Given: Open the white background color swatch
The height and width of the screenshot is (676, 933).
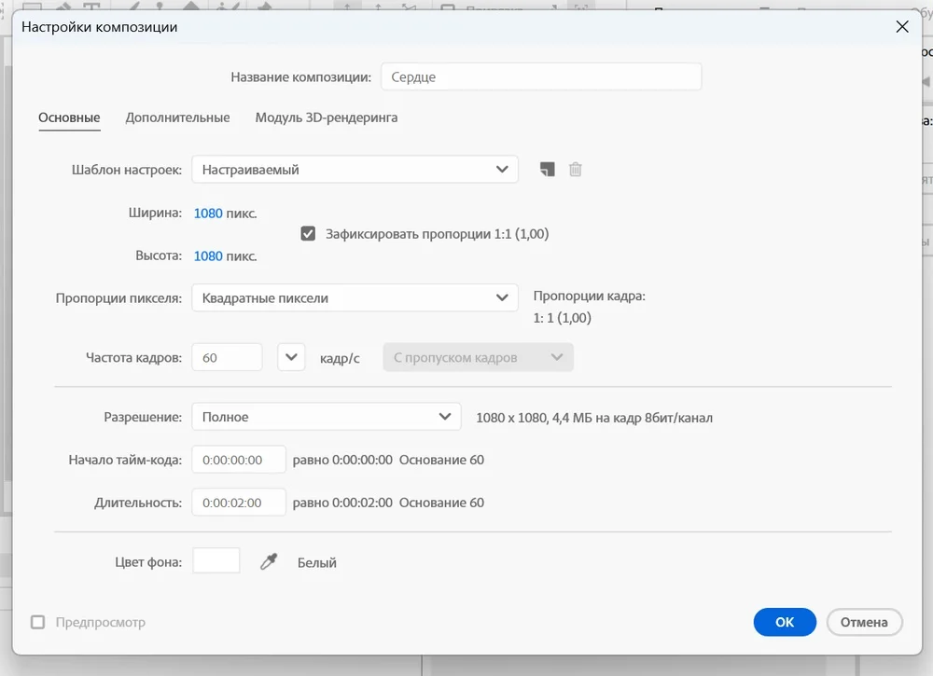Looking at the screenshot, I should 216,560.
